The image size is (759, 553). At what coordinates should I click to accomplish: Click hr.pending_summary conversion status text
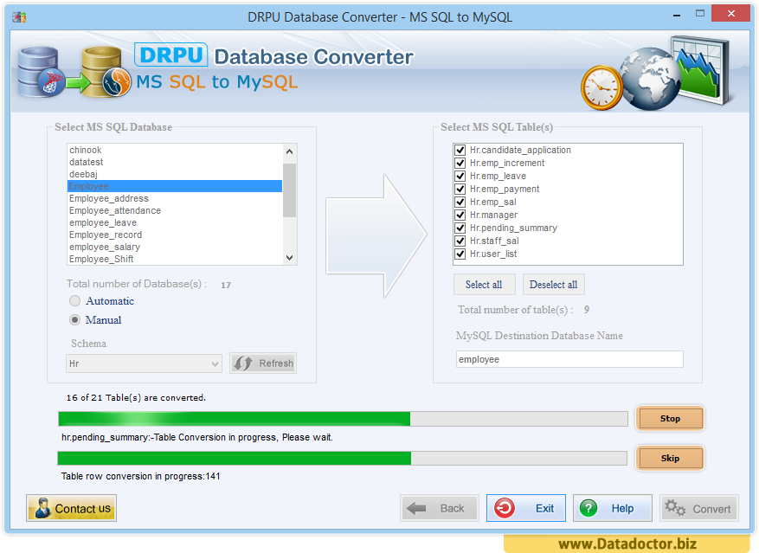[197, 437]
